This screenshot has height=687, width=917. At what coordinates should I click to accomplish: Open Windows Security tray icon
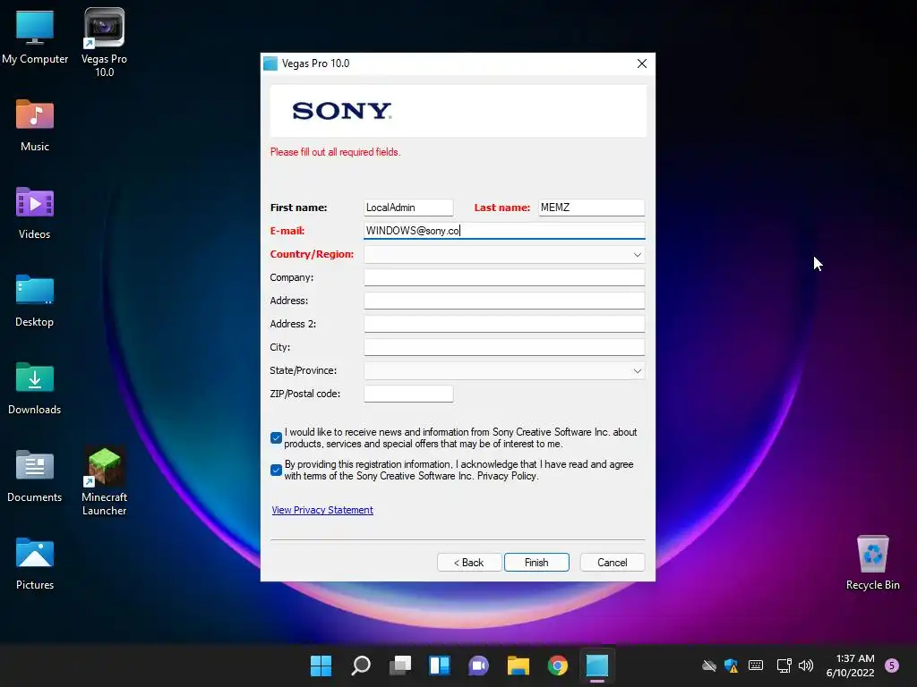click(x=731, y=666)
